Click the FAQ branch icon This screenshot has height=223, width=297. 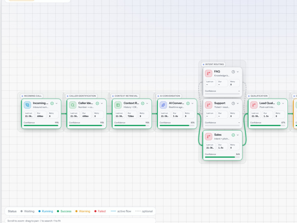208,73
